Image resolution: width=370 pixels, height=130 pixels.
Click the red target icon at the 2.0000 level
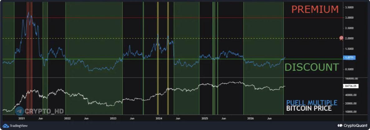pyautogui.click(x=341, y=38)
